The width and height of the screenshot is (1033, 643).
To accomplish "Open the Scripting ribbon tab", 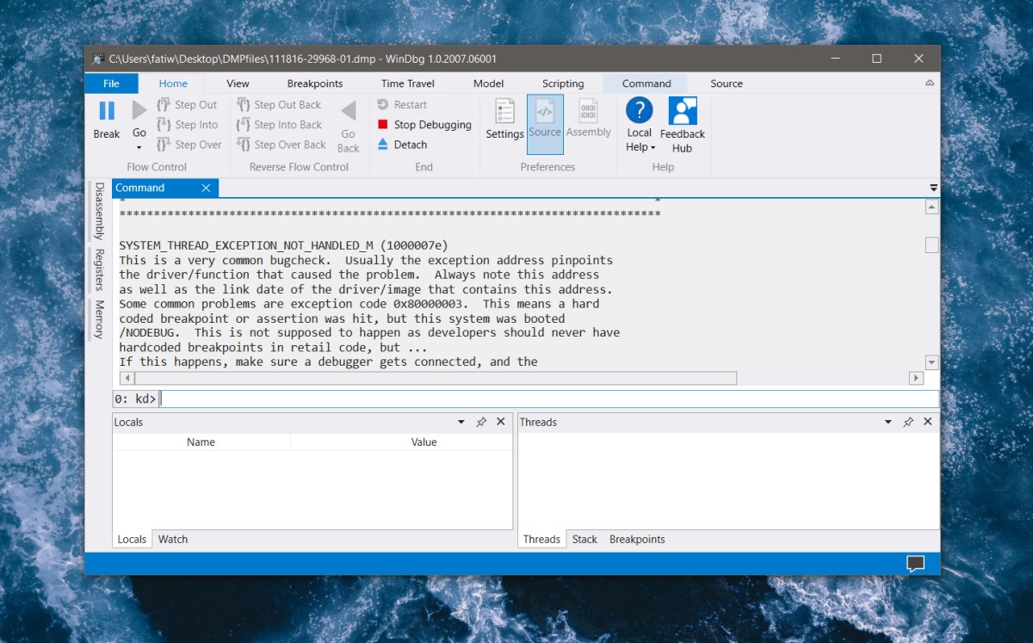I will 563,83.
